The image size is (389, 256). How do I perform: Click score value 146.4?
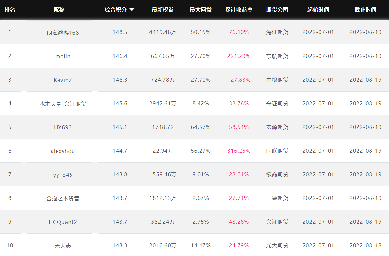click(120, 56)
